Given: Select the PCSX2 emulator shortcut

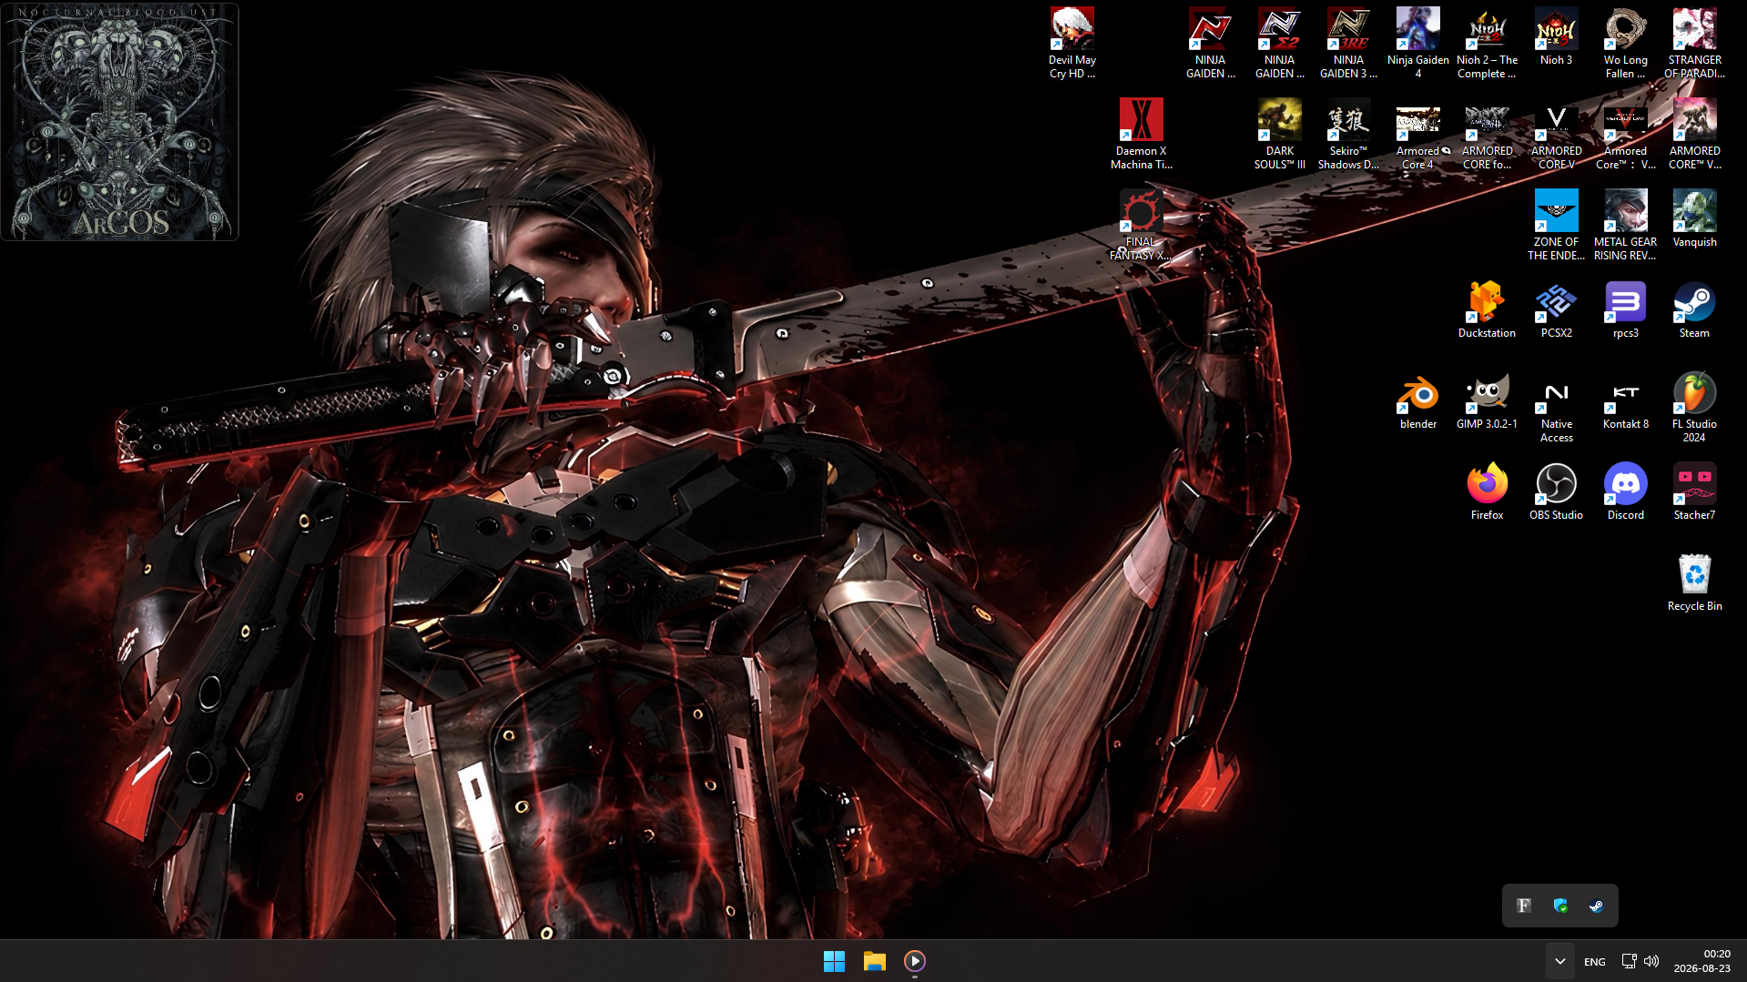Looking at the screenshot, I should pos(1556,309).
